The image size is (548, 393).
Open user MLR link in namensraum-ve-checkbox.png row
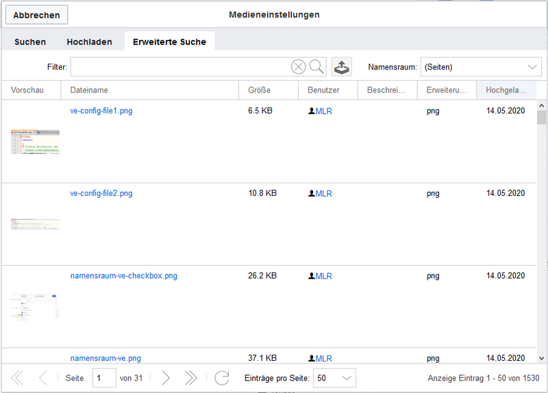click(x=323, y=276)
